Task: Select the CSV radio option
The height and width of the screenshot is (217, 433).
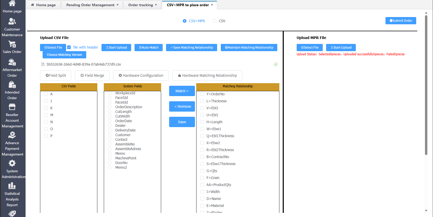Action: tap(215, 21)
